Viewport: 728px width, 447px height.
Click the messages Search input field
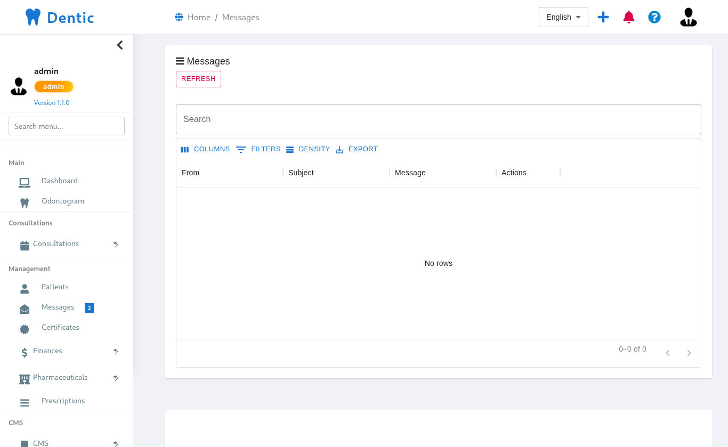(438, 119)
